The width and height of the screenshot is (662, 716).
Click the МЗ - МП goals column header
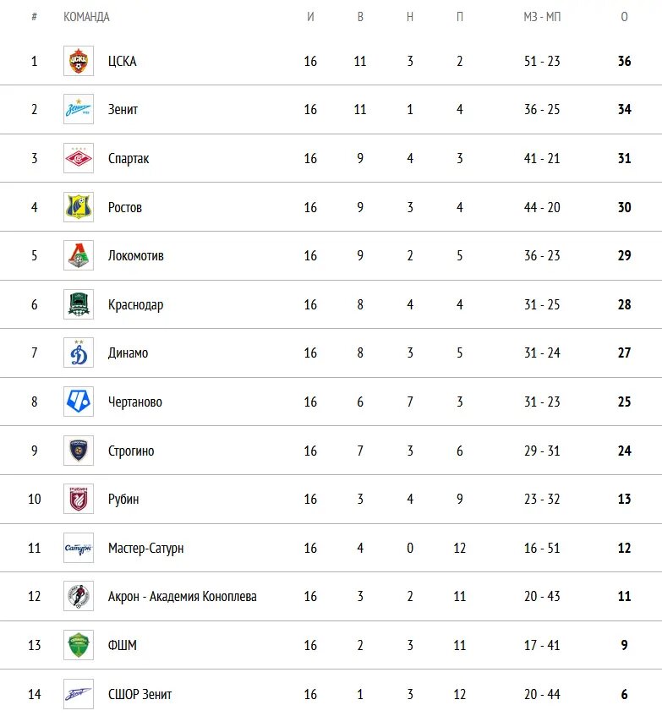point(542,17)
